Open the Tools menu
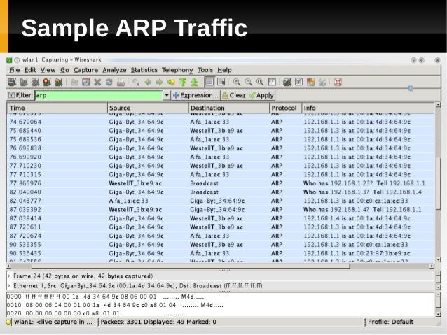 click(205, 70)
